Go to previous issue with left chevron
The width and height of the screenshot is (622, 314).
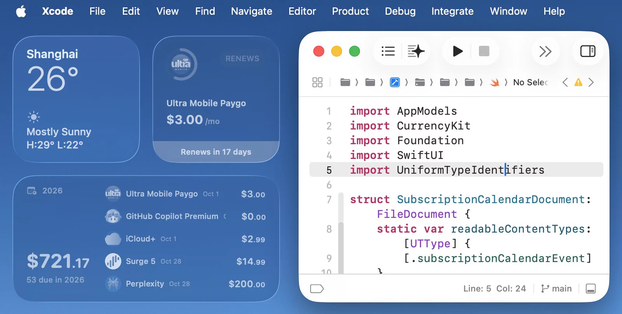point(565,82)
